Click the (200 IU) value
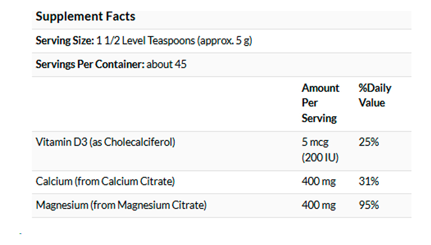 pyautogui.click(x=320, y=158)
